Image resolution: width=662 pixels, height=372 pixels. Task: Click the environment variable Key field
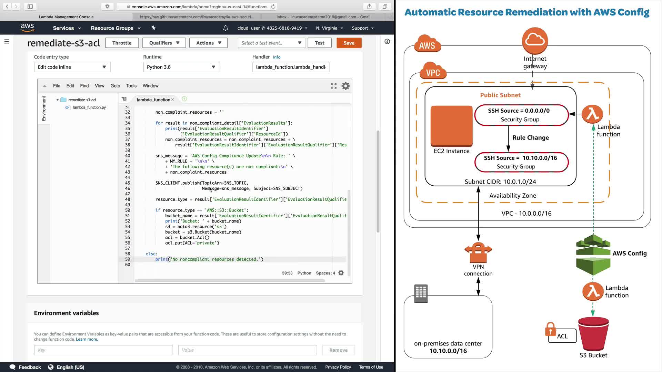(103, 350)
